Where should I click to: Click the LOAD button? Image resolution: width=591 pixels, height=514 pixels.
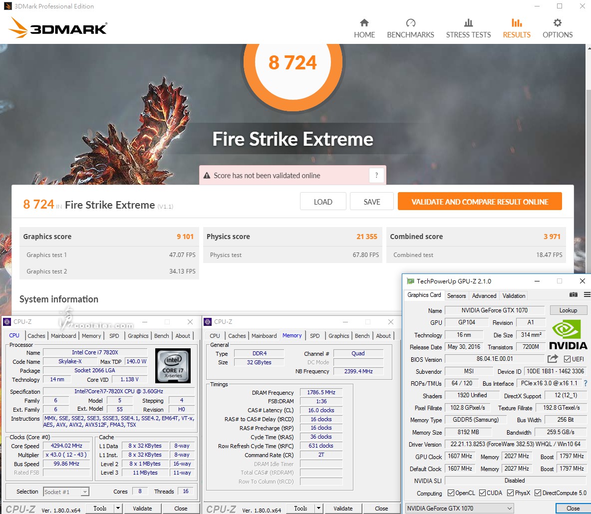[323, 202]
